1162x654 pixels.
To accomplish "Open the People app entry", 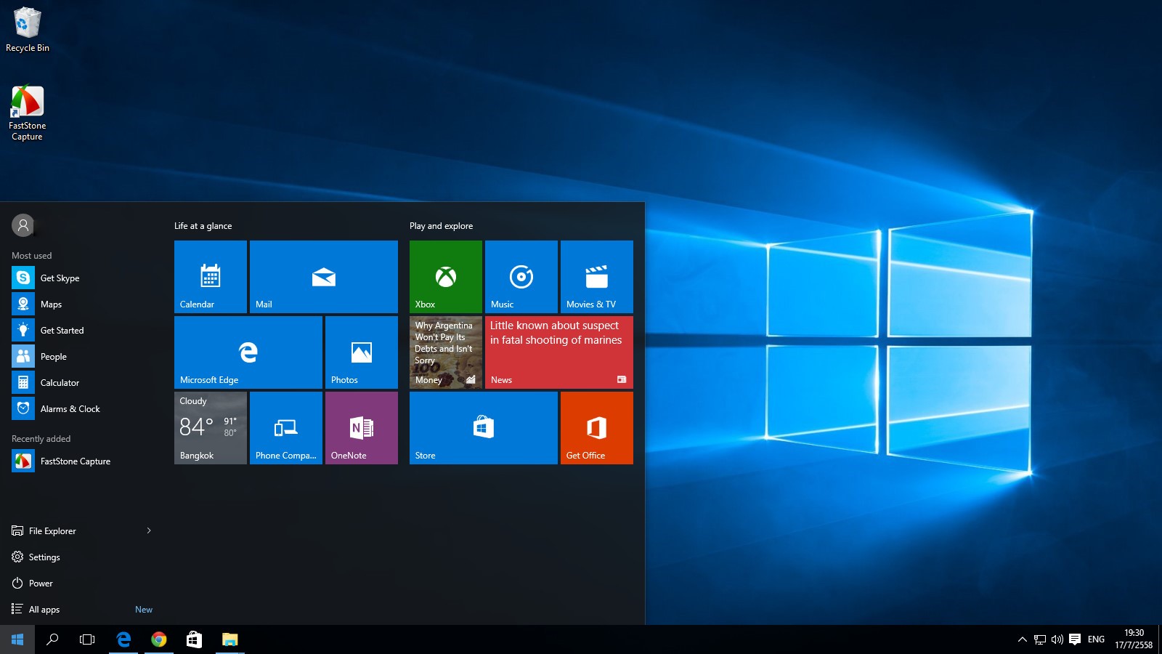I will pos(81,356).
